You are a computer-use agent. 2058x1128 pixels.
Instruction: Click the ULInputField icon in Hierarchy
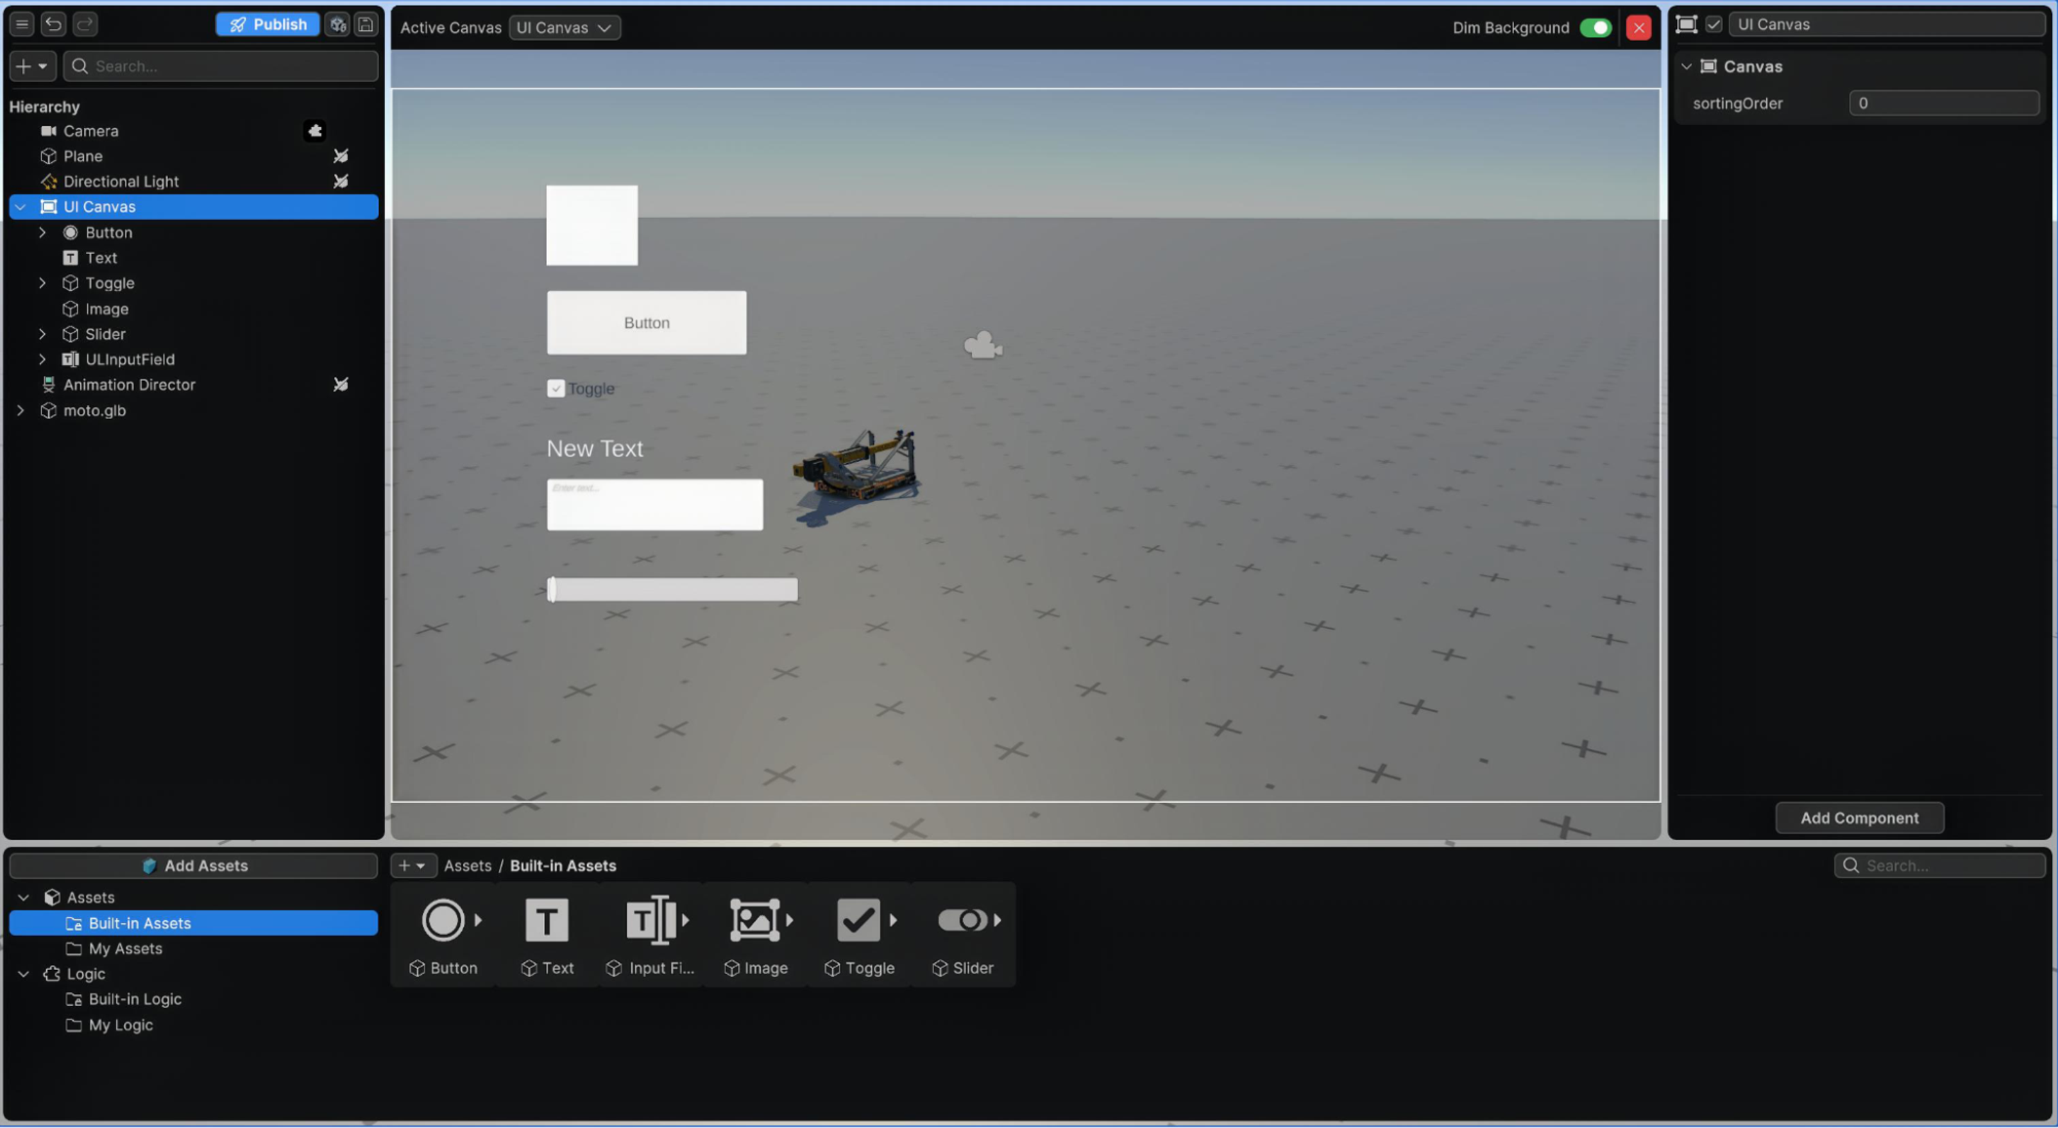71,359
